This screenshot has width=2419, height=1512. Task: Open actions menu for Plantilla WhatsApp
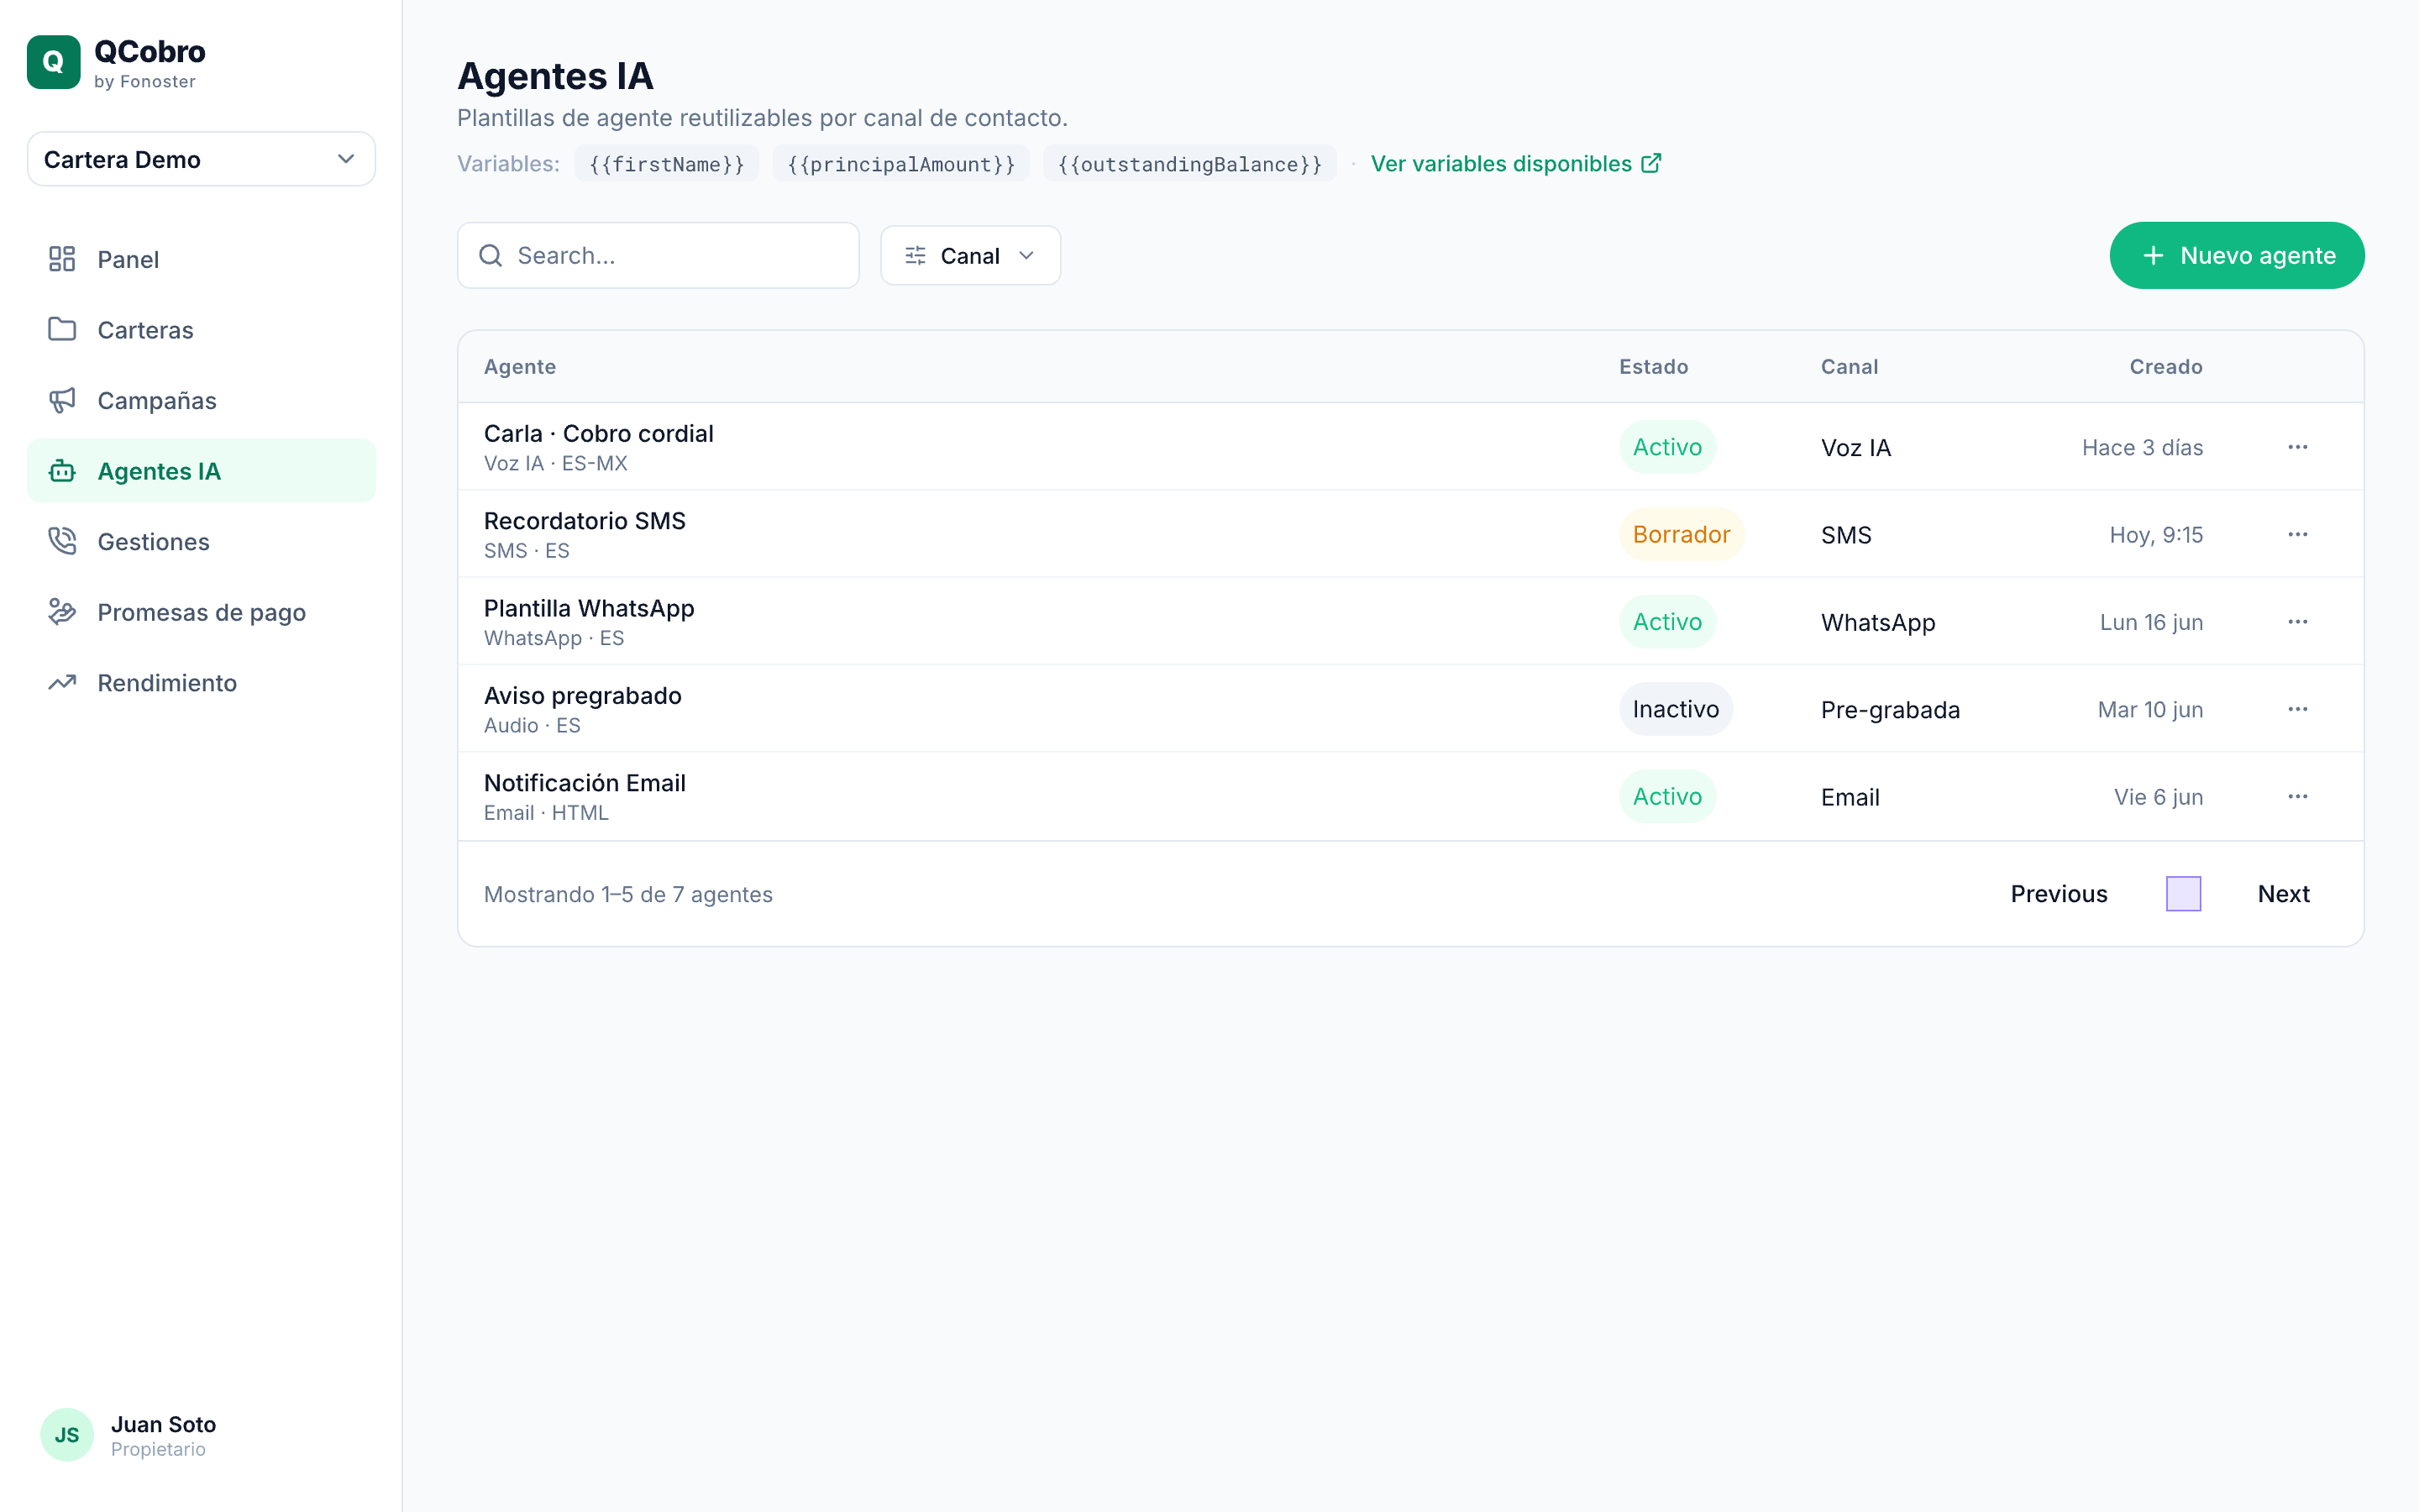point(2297,622)
